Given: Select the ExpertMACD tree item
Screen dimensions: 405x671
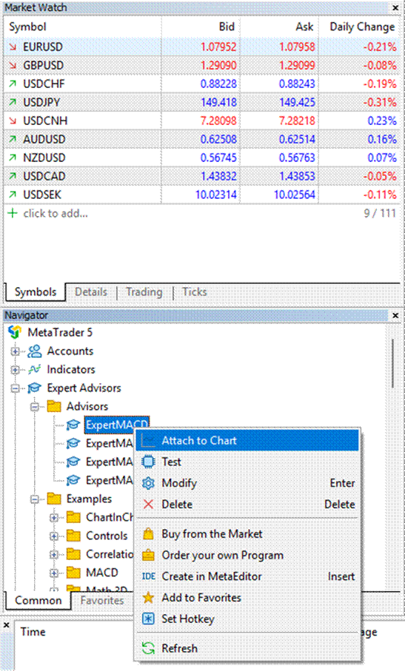Looking at the screenshot, I should pos(117,425).
